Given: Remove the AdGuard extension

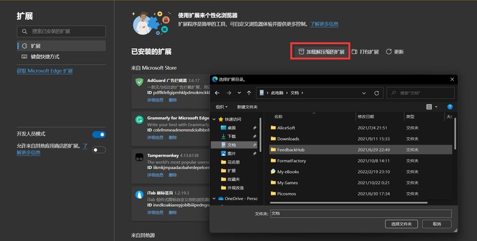Looking at the screenshot, I should [x=173, y=100].
